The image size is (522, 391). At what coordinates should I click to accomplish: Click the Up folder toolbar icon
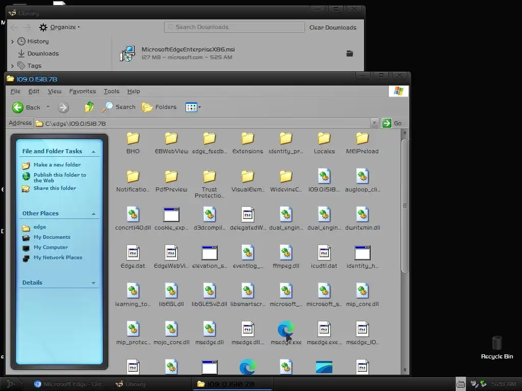click(89, 107)
